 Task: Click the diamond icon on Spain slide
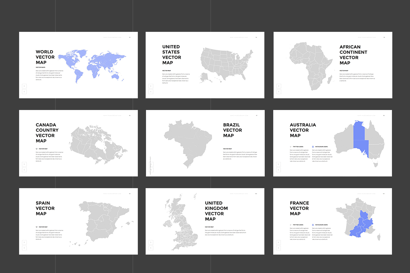pyautogui.click(x=37, y=227)
